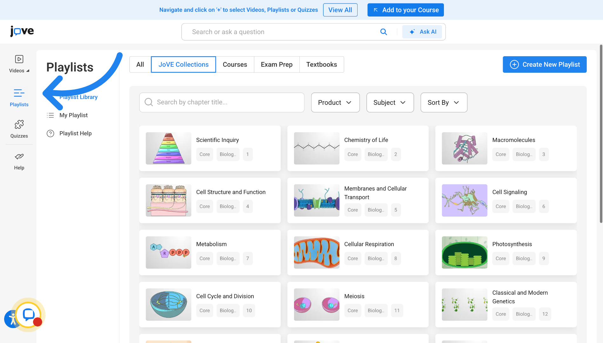Open Cell Cycle and Division thumbnail
603x343 pixels.
click(168, 305)
